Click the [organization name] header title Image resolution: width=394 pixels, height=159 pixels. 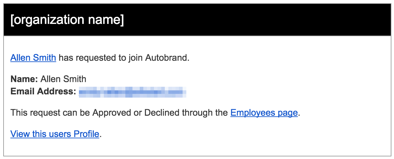(x=67, y=20)
